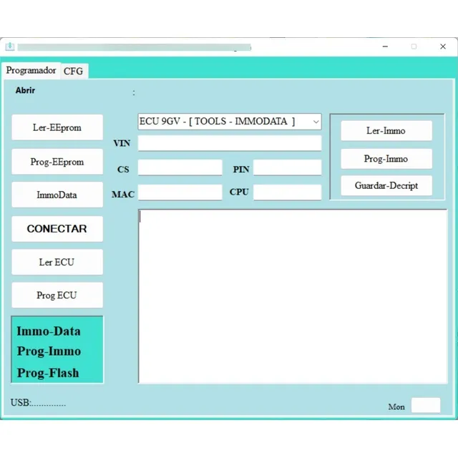Open the Abrir menu item

pyautogui.click(x=25, y=90)
